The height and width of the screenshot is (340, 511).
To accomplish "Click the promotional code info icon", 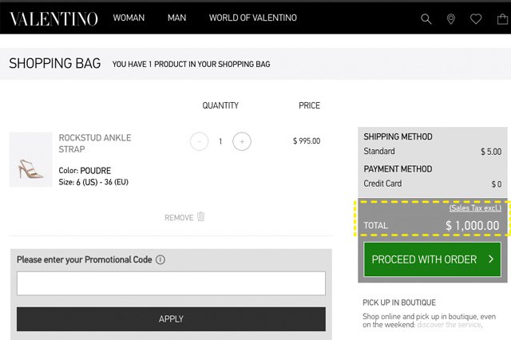I will pyautogui.click(x=160, y=260).
